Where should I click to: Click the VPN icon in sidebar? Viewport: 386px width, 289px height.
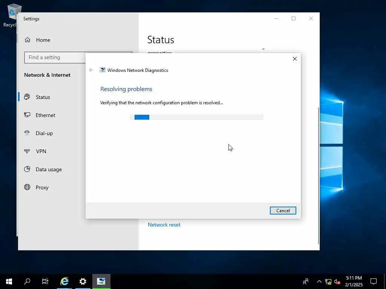pos(27,151)
